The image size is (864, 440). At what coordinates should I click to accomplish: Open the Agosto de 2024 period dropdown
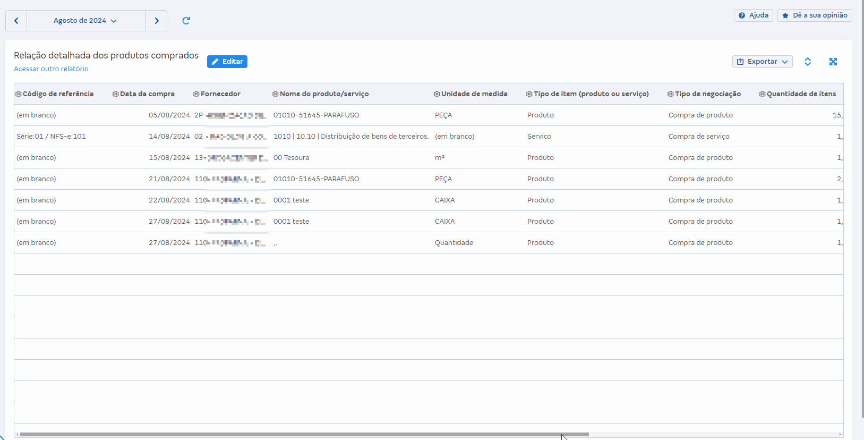[85, 21]
